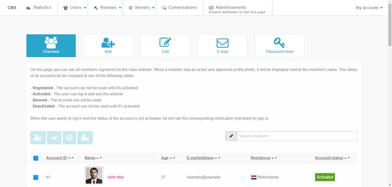Click John doe's profile photo thumbnail
The height and width of the screenshot is (187, 392).
pyautogui.click(x=94, y=176)
